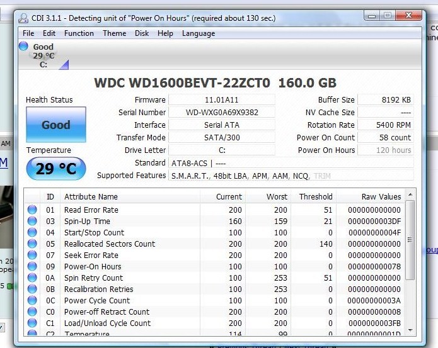Select the drive C: Good 29 °C entry
The height and width of the screenshot is (348, 438).
click(43, 55)
